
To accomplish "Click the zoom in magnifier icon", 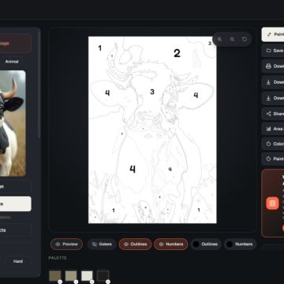I will pos(219,39).
